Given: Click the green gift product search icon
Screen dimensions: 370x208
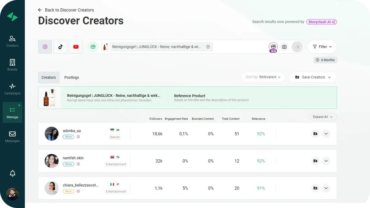Looking at the screenshot, I should coord(93,47).
